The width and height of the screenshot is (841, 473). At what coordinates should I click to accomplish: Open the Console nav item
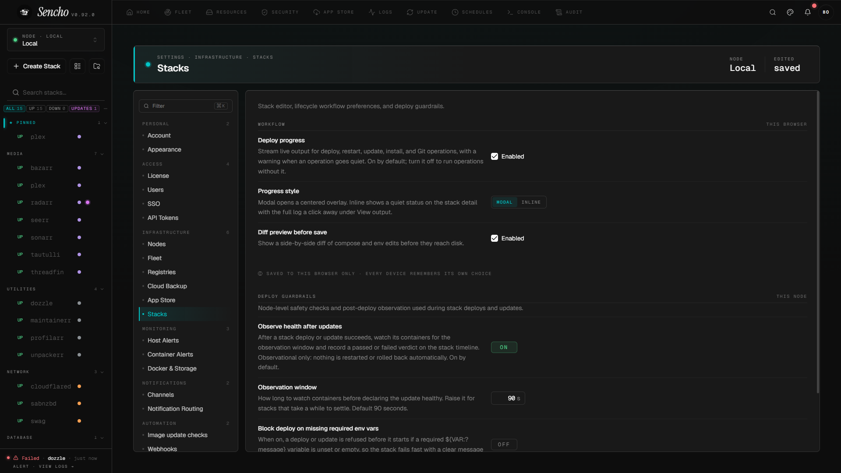524,12
